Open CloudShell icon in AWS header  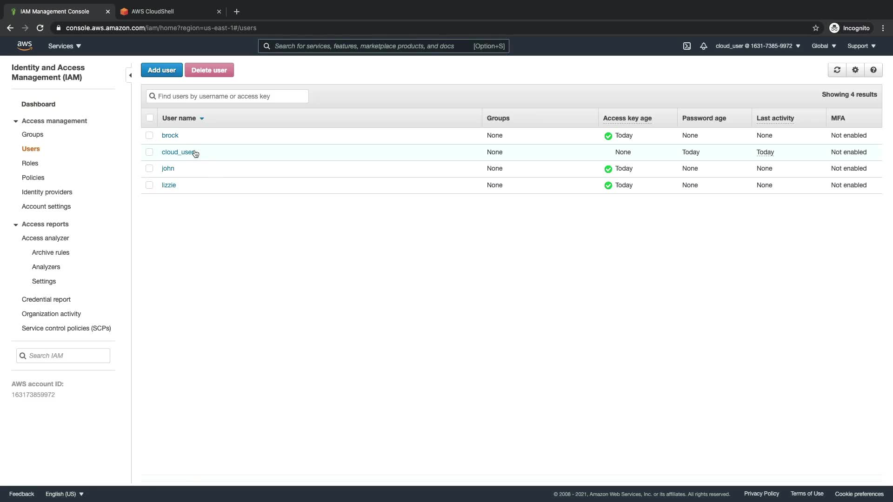(686, 46)
